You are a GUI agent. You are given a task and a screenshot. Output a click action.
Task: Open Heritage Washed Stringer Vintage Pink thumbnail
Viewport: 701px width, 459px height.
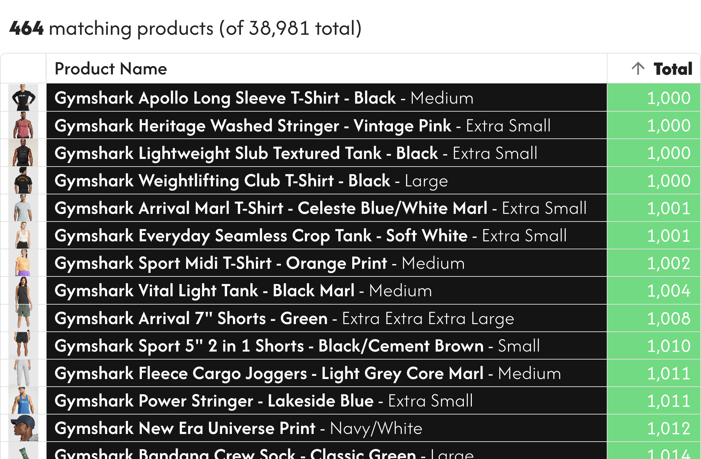(x=23, y=125)
